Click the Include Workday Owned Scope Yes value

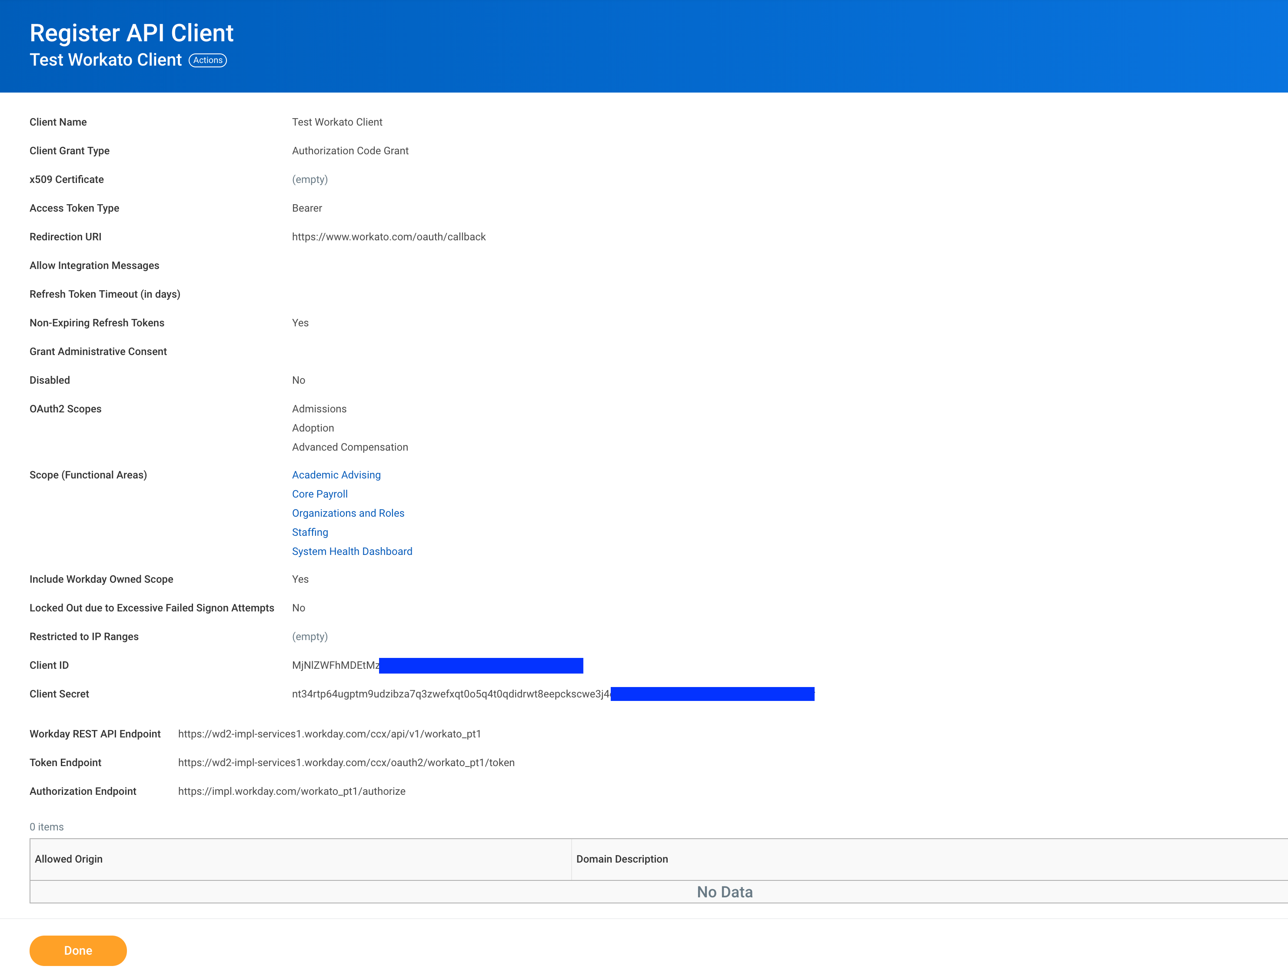tap(300, 580)
